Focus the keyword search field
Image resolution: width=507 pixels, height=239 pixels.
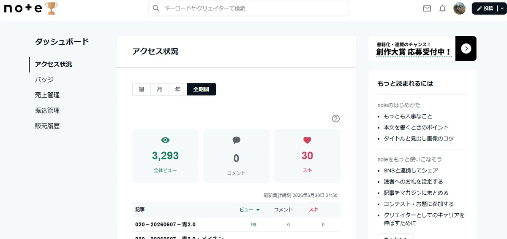(248, 8)
